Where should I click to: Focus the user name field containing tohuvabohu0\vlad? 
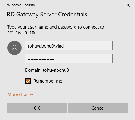[x=69, y=45]
